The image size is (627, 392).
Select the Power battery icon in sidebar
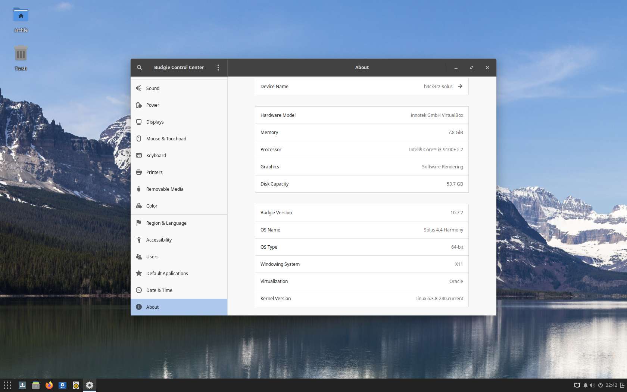(x=139, y=105)
